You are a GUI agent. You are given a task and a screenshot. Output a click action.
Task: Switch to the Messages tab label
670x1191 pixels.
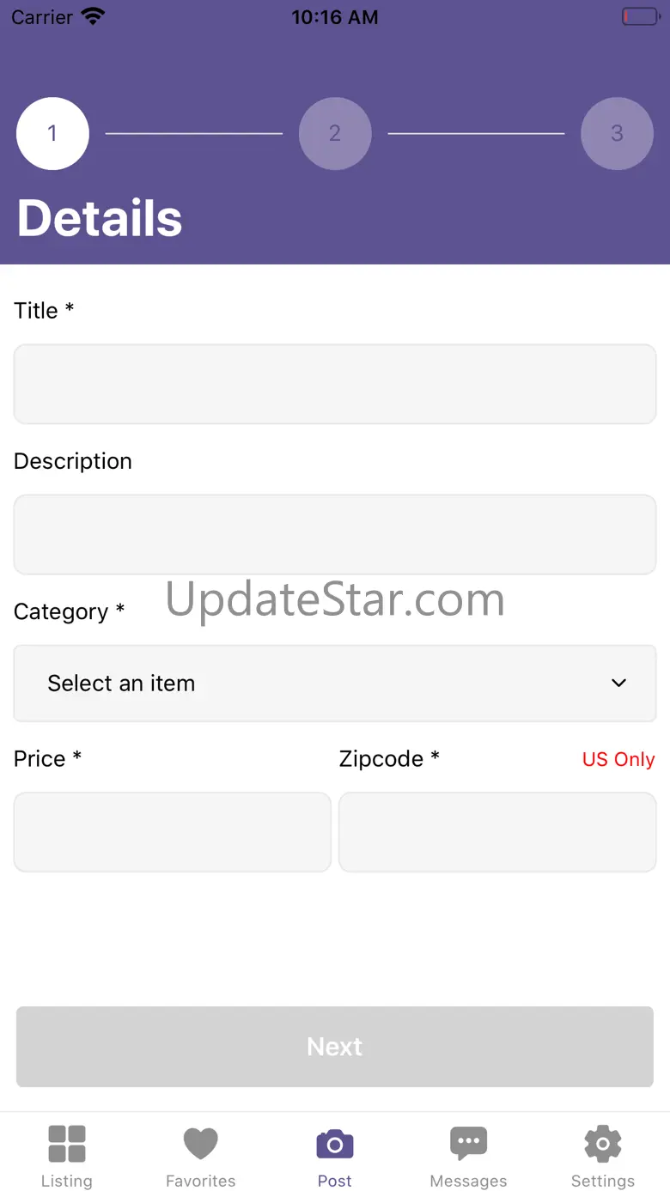[x=469, y=1181]
